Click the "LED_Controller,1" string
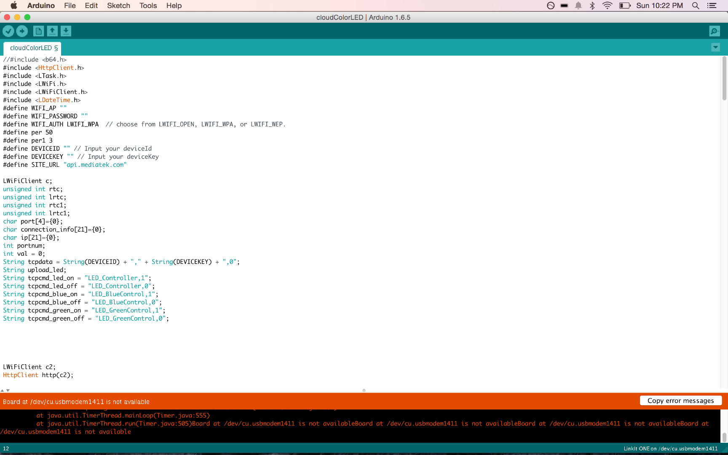This screenshot has width=728, height=455. 116,278
